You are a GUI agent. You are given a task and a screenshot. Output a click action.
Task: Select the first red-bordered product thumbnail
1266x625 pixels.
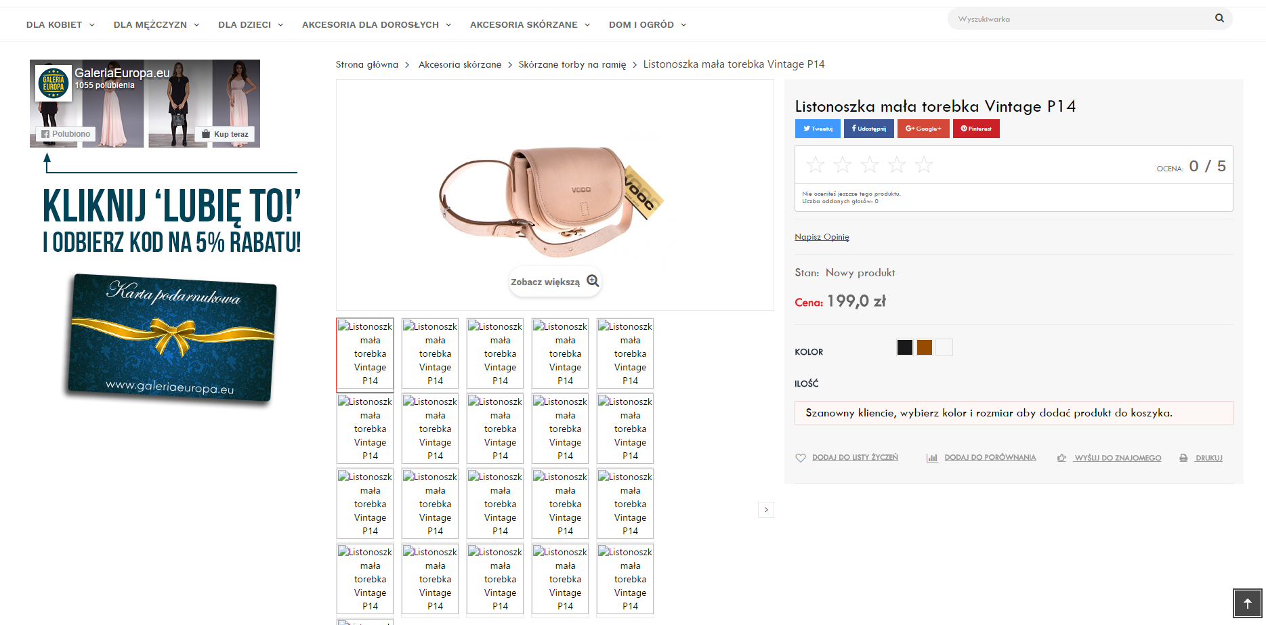(365, 355)
